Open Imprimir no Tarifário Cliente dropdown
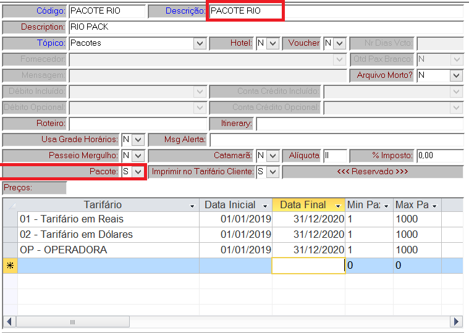The height and width of the screenshot is (333, 469). tap(273, 172)
